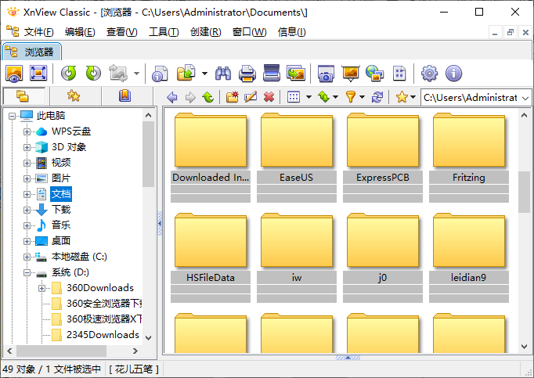
Task: Click the batch convert icon
Action: click(x=186, y=74)
